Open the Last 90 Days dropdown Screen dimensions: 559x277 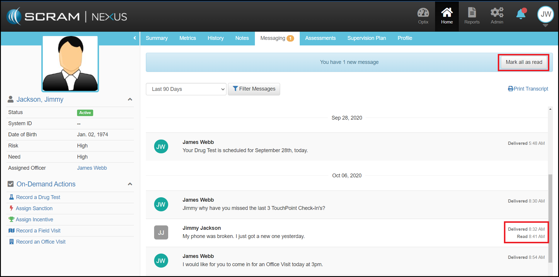(186, 89)
